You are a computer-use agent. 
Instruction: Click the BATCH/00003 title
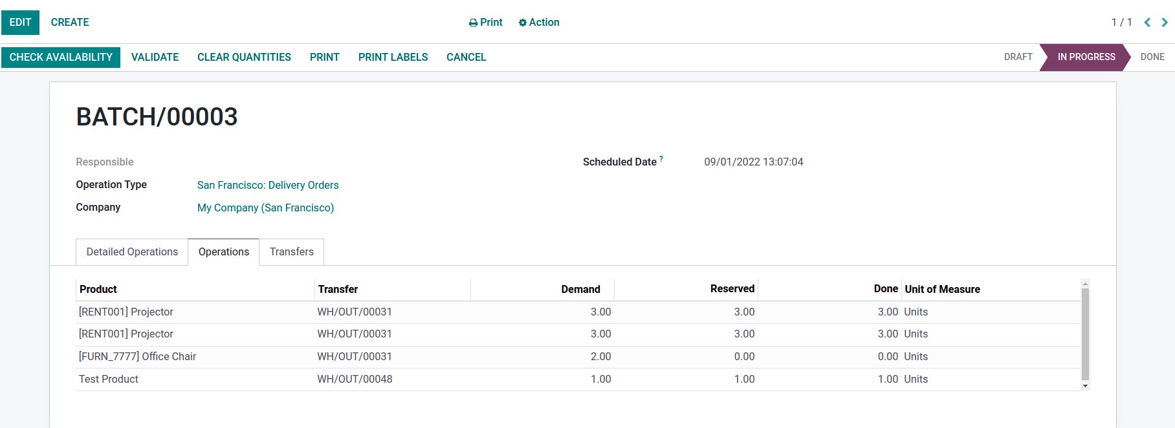[x=157, y=117]
